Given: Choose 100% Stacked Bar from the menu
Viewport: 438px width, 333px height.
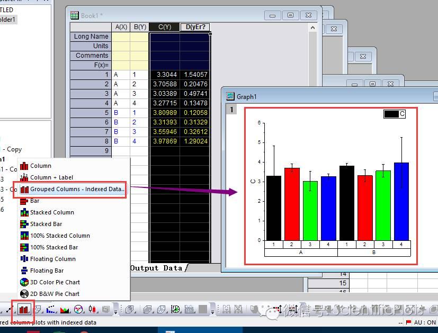Looking at the screenshot, I should (x=53, y=247).
